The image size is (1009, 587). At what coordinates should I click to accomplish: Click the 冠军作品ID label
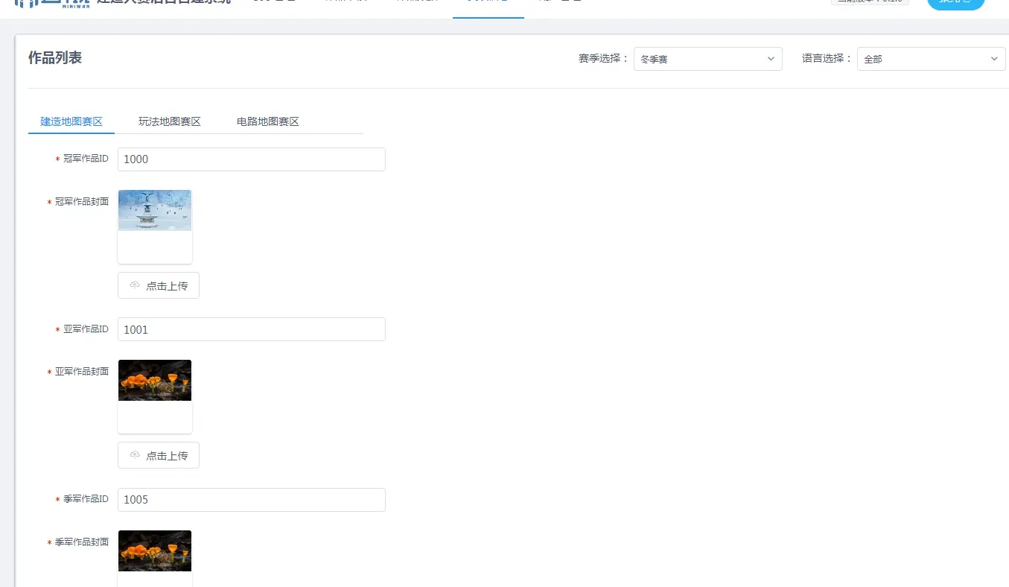pos(86,159)
